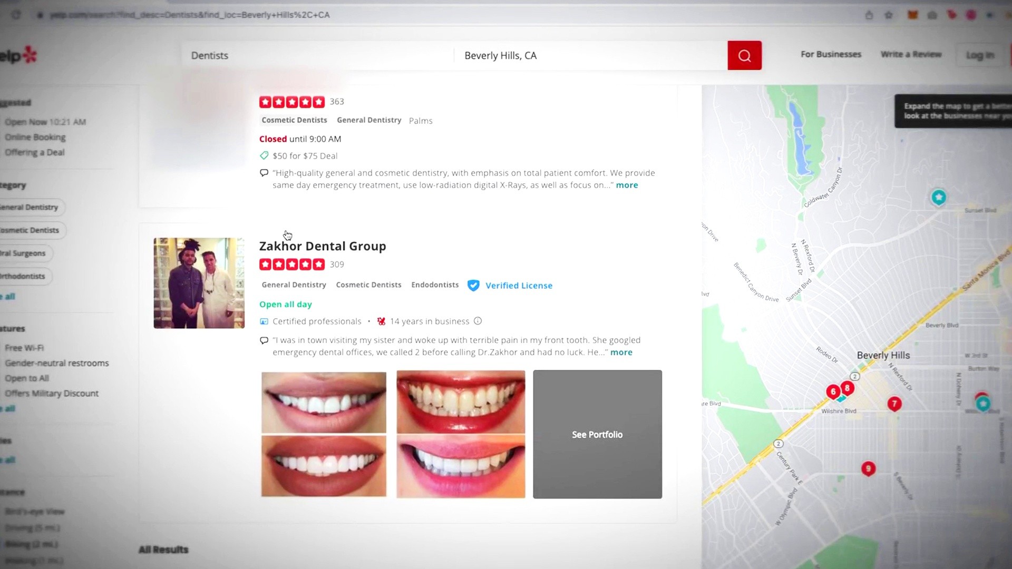
Task: Toggle Offers Military Discount filter
Action: [51, 394]
